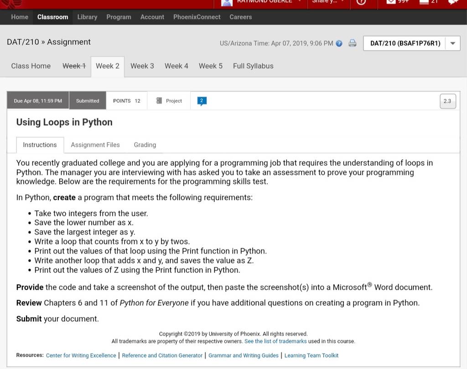The image size is (467, 369).
Task: Open the Full Syllabus tab
Action: pos(253,66)
